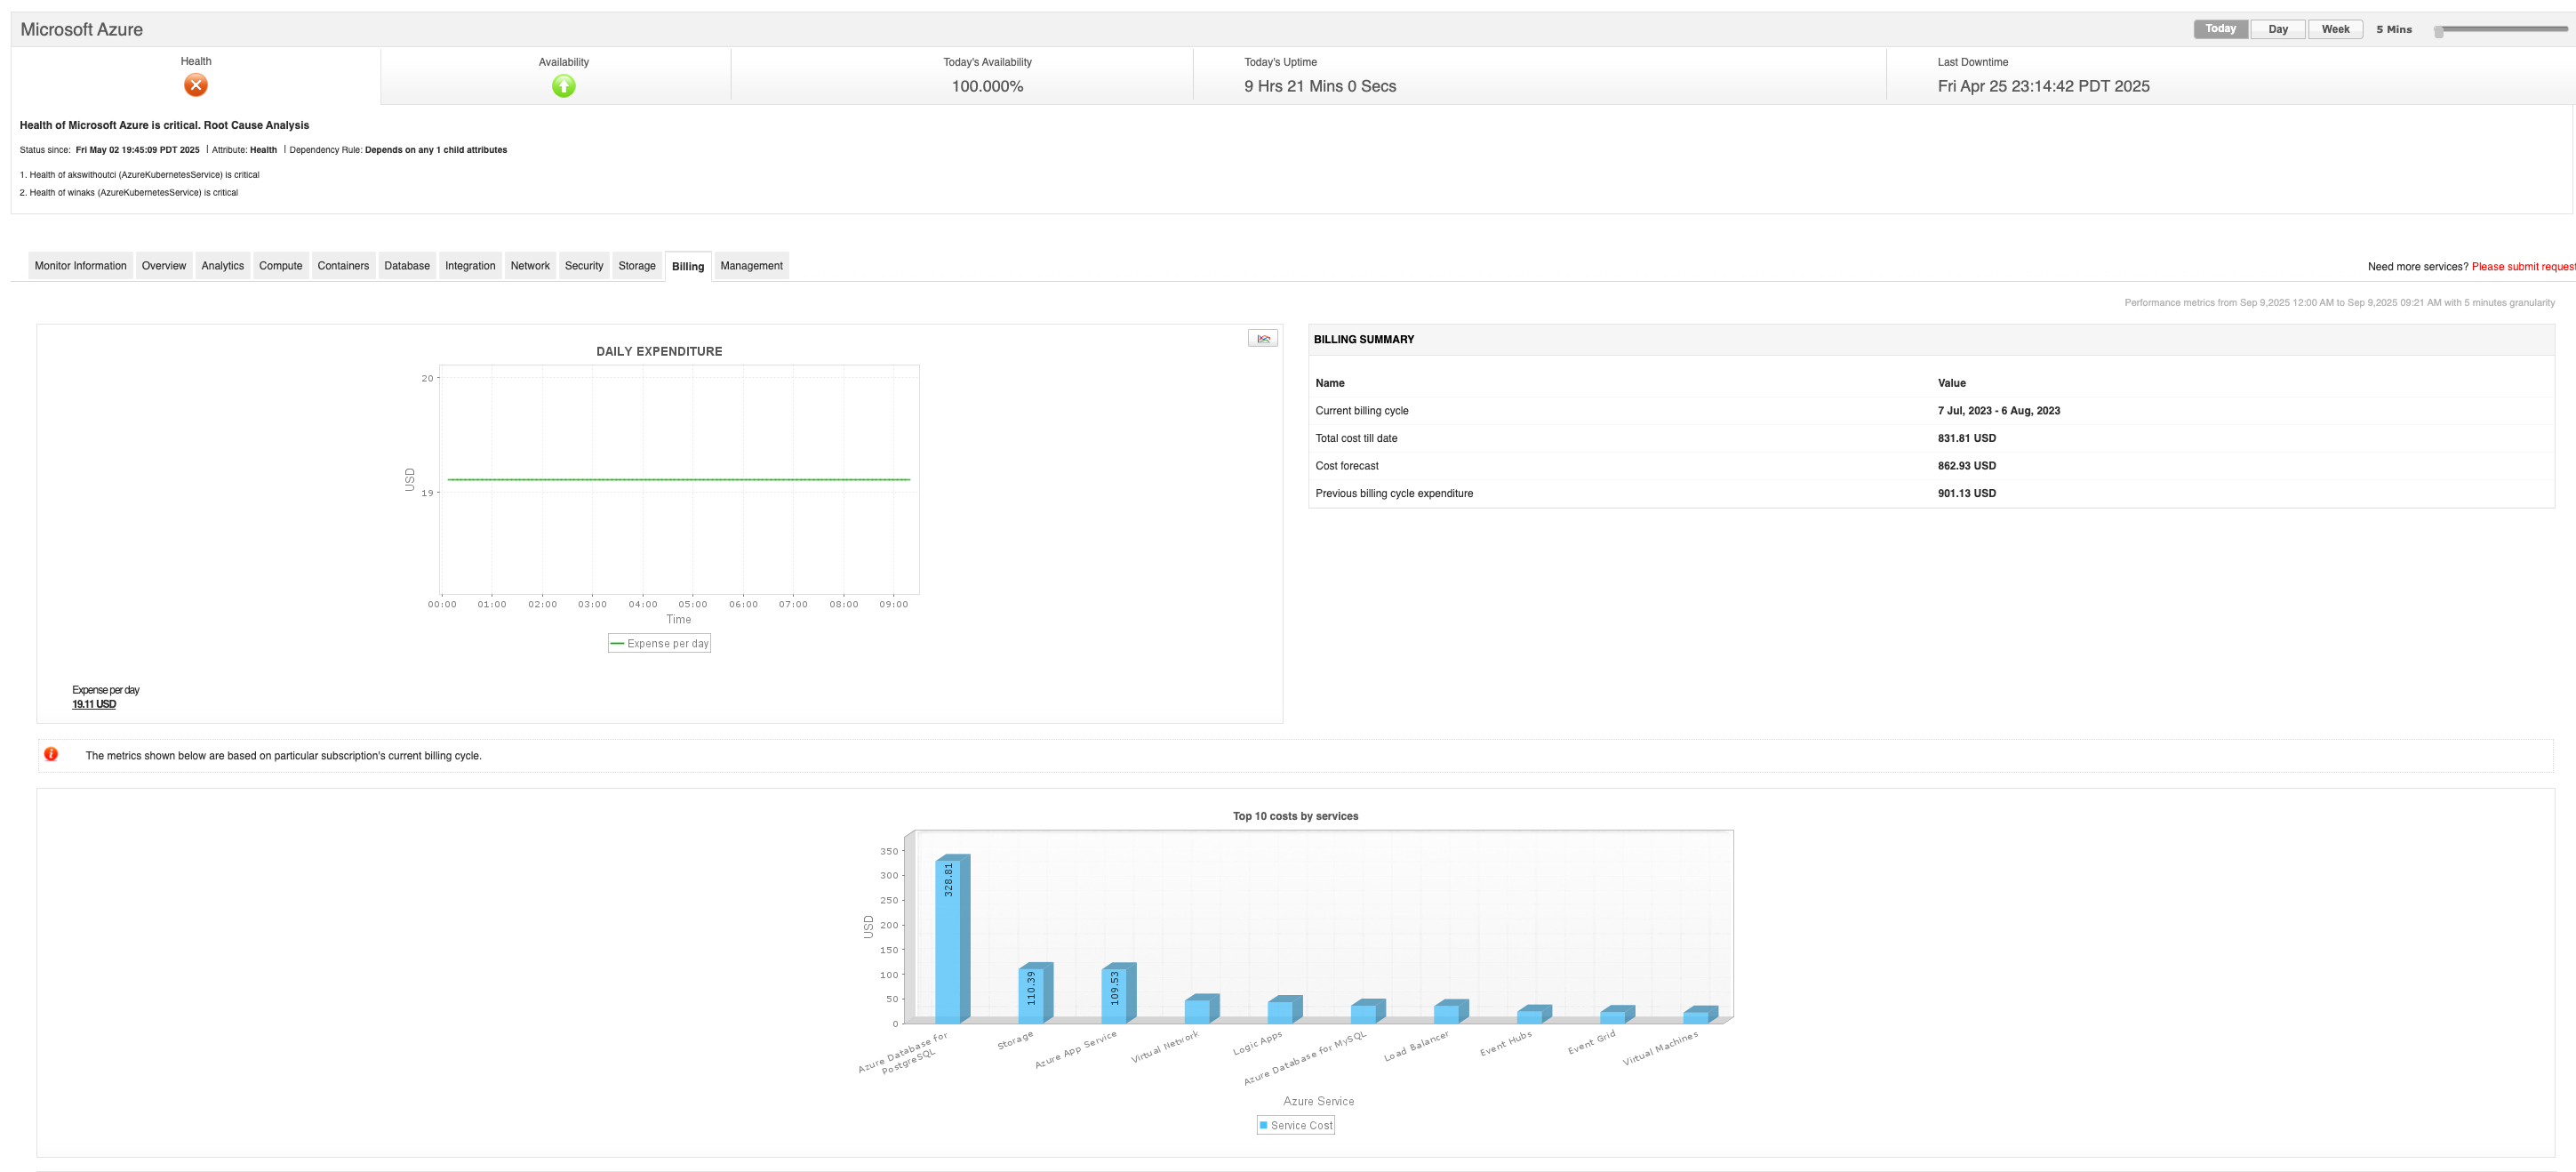The width and height of the screenshot is (2576, 1172).
Task: Switch to the Security tab
Action: click(584, 266)
